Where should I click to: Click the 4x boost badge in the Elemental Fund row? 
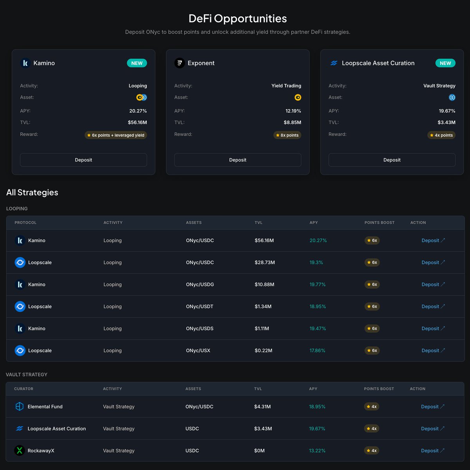click(x=372, y=407)
